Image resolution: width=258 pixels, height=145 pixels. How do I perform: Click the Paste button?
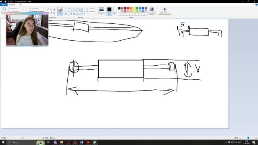tap(4, 9)
